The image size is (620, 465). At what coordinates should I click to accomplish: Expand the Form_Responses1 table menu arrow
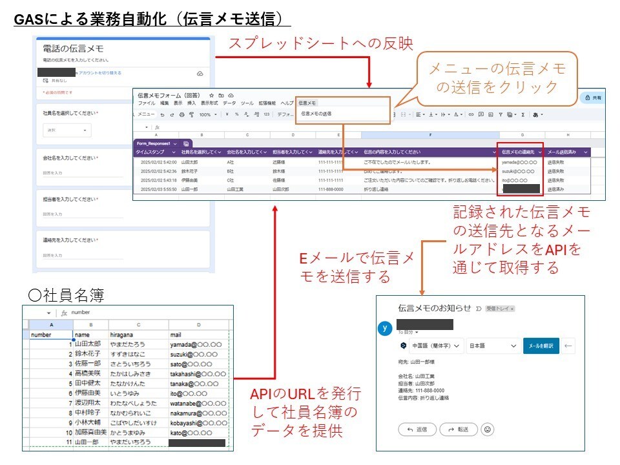click(175, 143)
